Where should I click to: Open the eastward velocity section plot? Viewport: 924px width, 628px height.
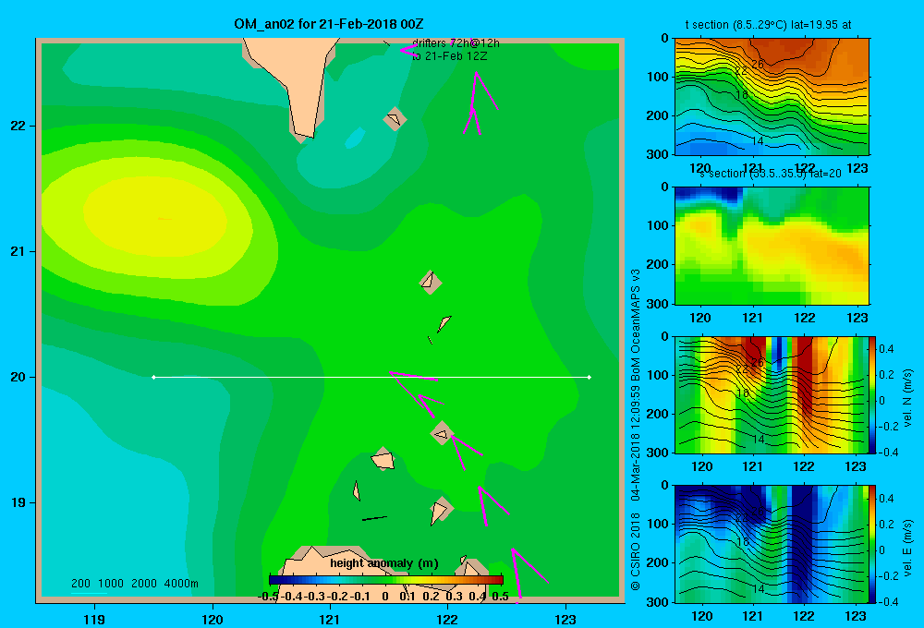point(772,544)
